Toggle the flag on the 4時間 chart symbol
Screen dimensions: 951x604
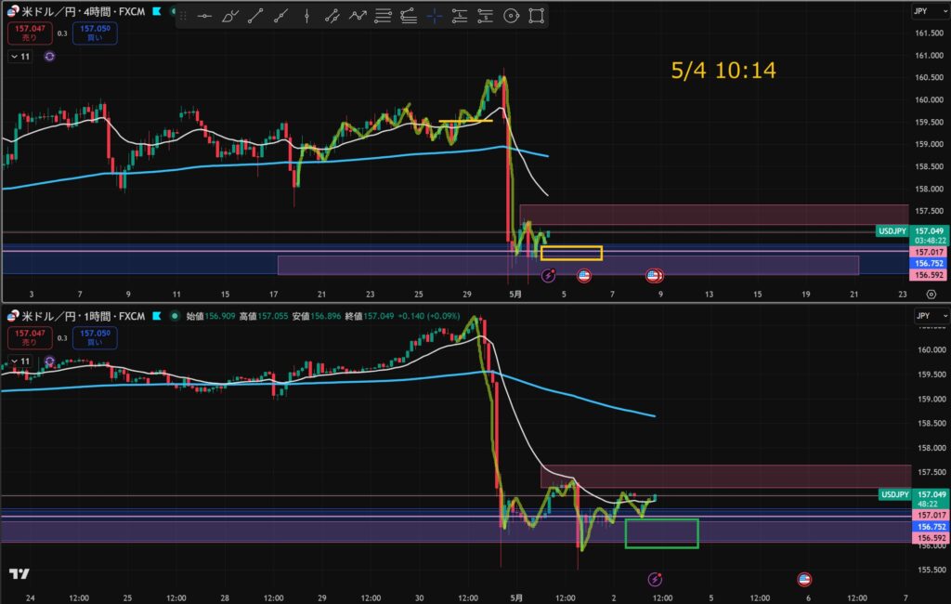(x=157, y=11)
